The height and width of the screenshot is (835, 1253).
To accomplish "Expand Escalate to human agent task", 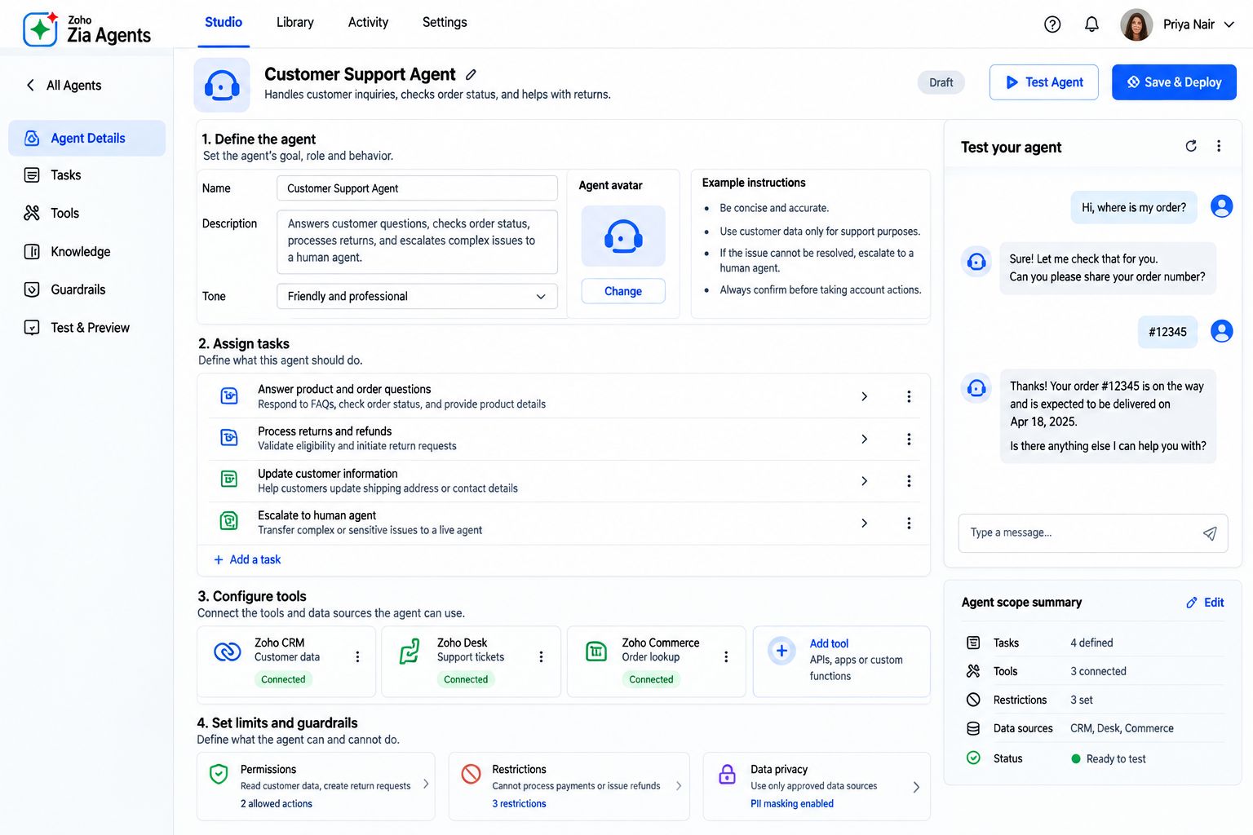I will [x=865, y=523].
